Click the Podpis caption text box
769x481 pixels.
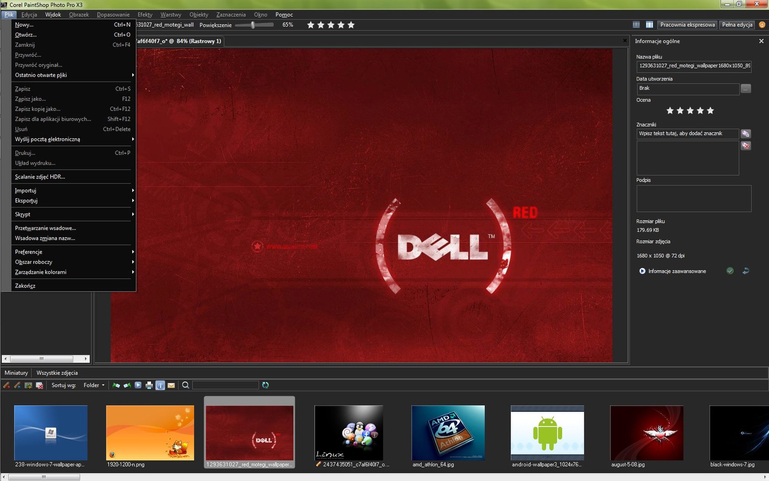(x=694, y=198)
